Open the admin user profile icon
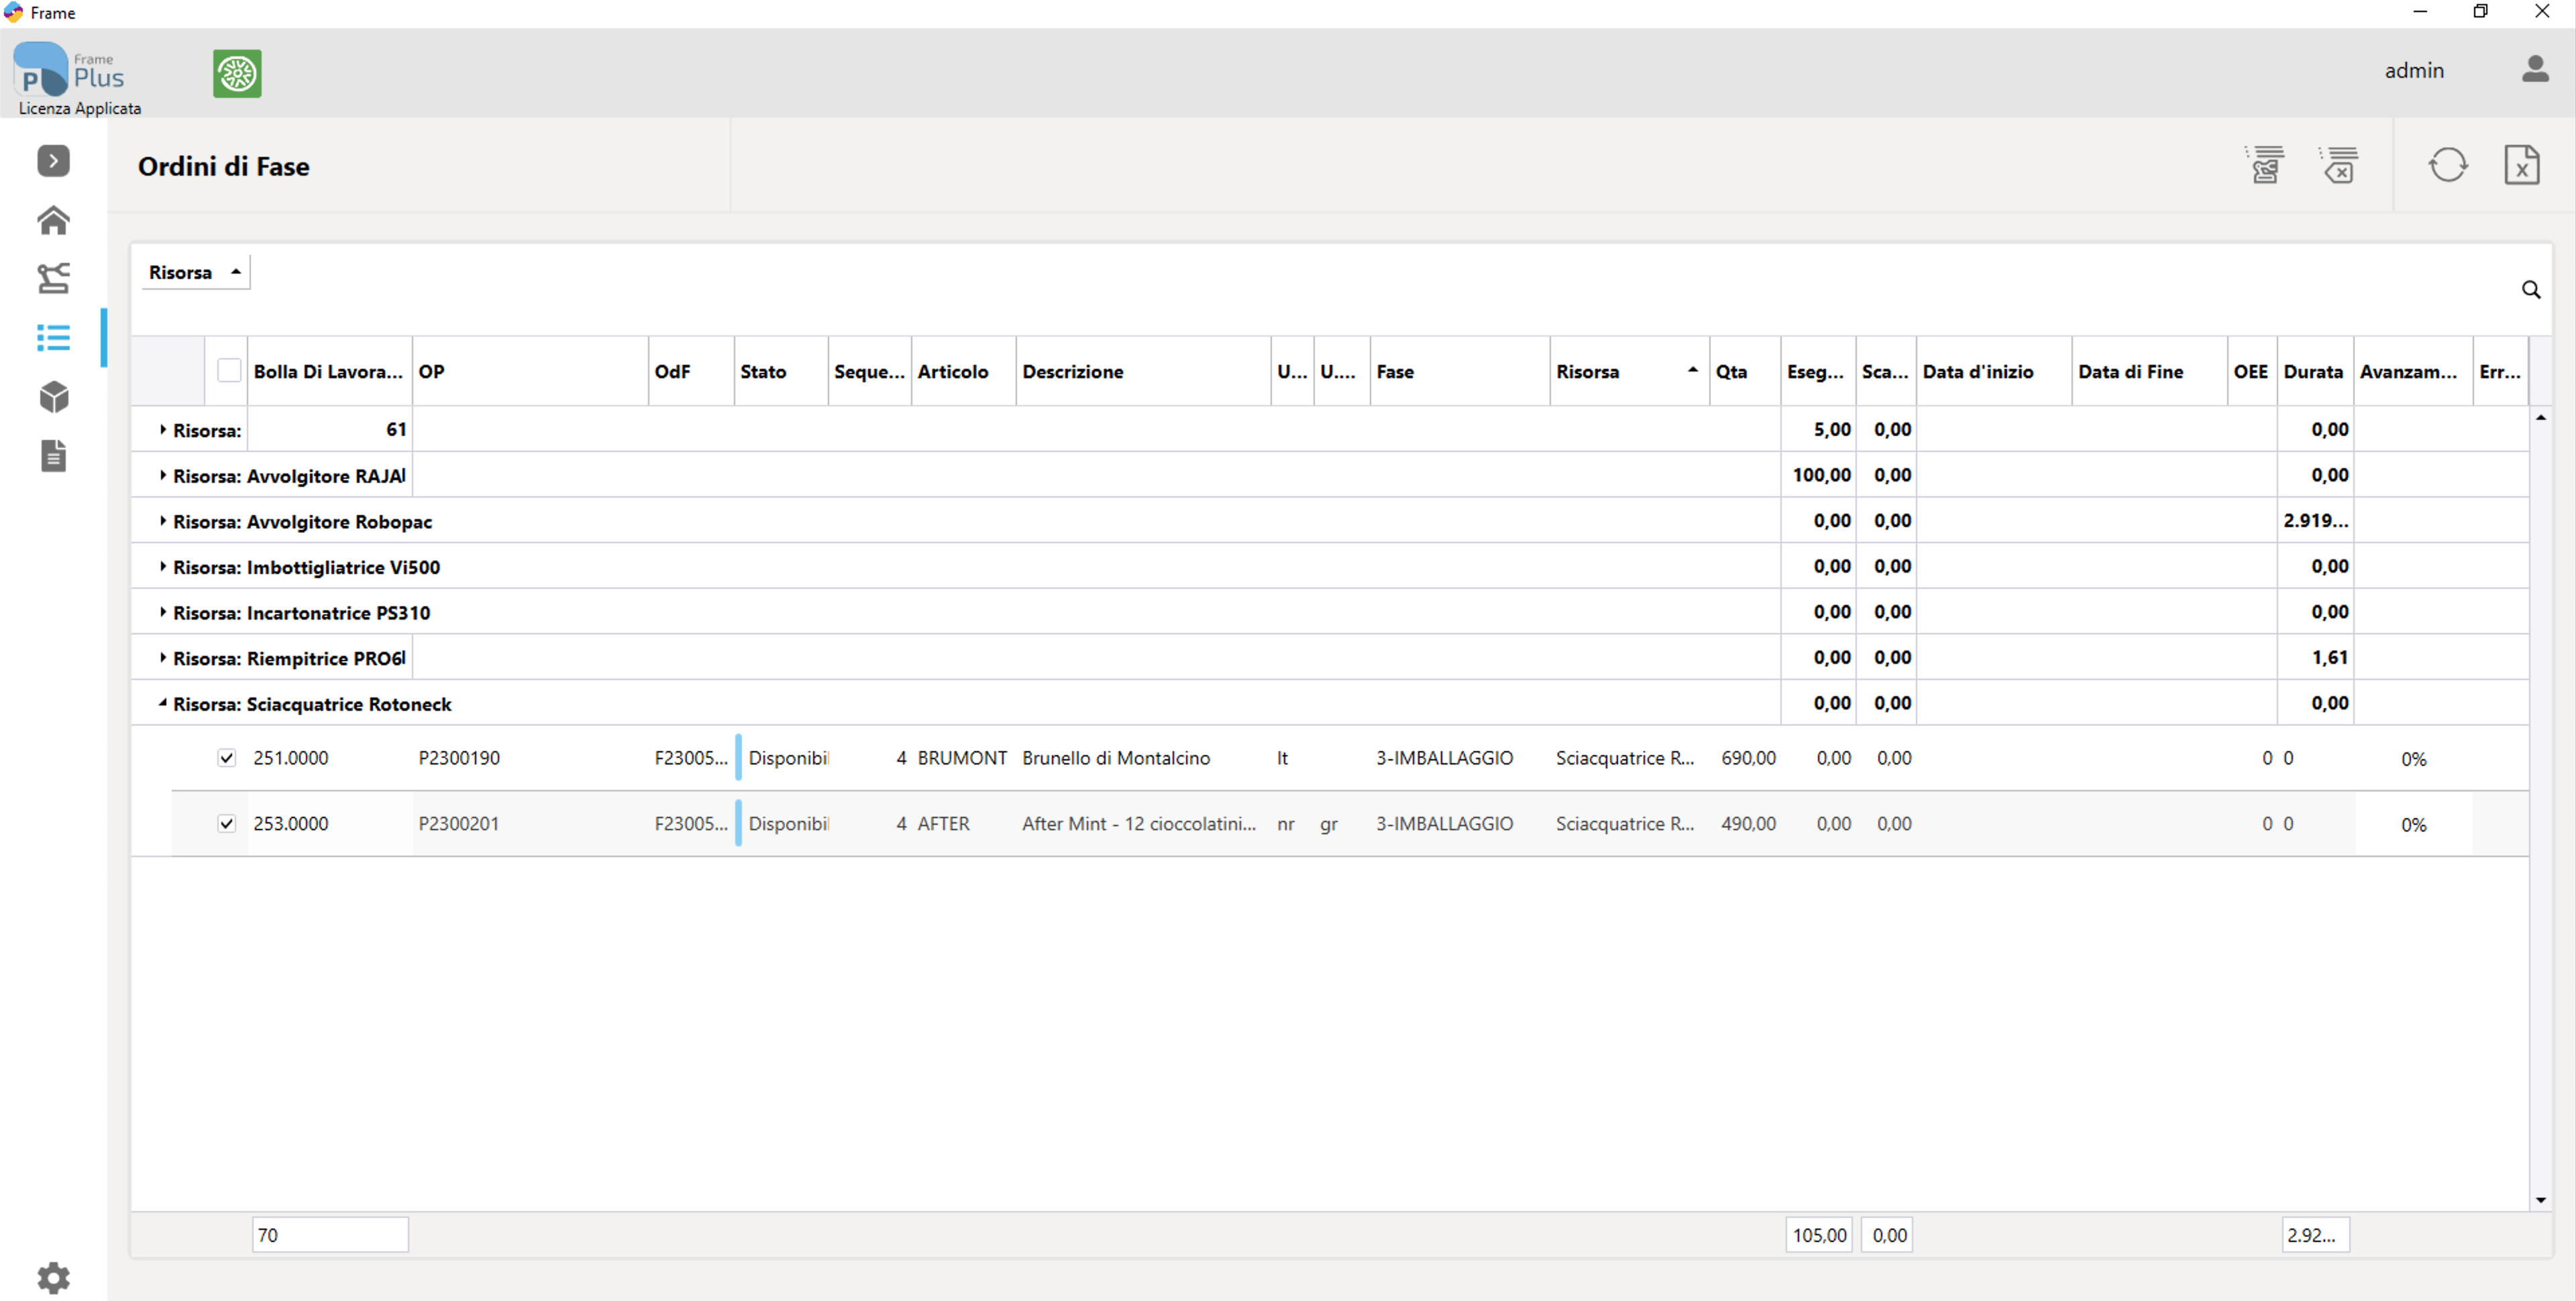This screenshot has height=1301, width=2576. coord(2534,70)
